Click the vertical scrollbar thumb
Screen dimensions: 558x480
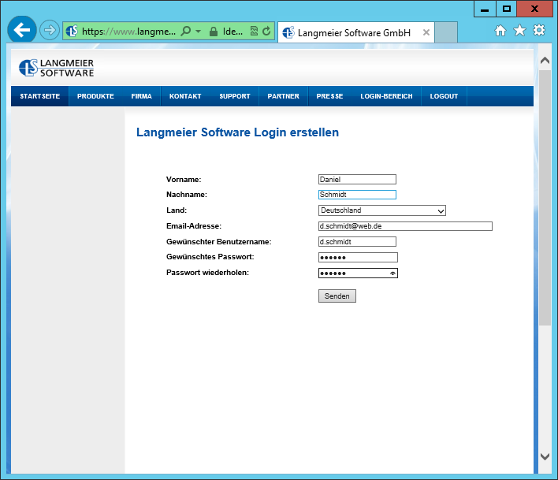click(x=545, y=198)
